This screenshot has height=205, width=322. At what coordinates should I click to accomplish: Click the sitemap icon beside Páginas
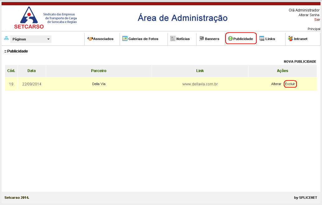pos(6,38)
